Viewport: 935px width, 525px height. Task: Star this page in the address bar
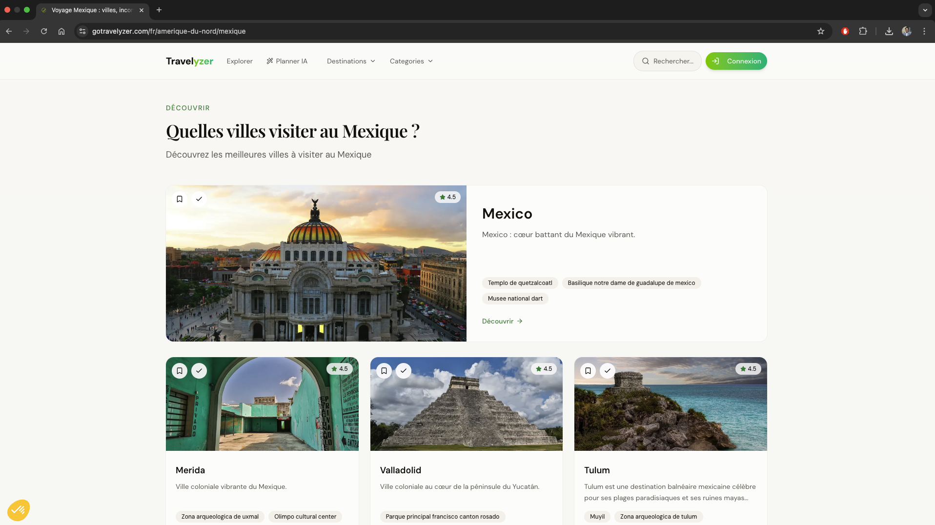(x=821, y=31)
